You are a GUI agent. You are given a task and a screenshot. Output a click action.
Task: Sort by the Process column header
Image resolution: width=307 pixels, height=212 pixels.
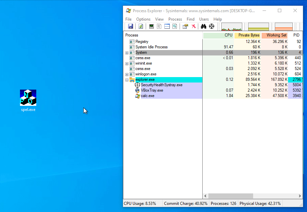[x=163, y=35]
